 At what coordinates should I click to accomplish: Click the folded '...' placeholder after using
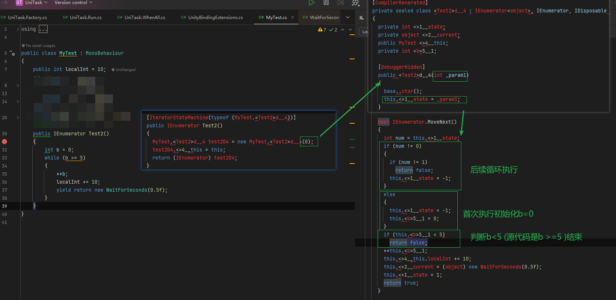43,29
